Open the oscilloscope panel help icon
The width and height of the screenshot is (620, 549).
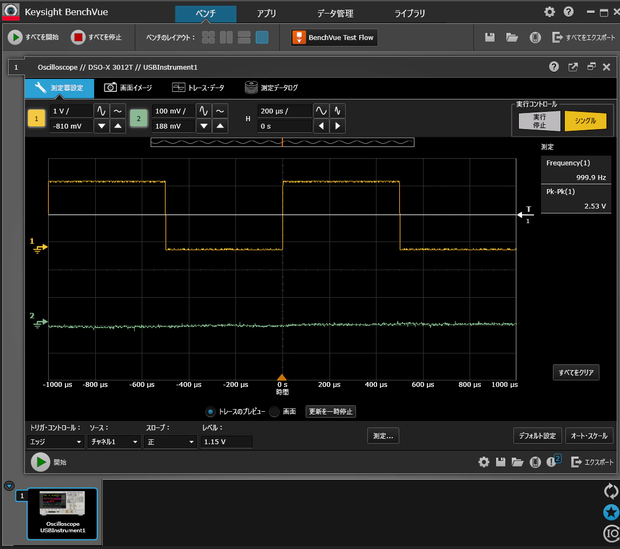click(x=554, y=67)
